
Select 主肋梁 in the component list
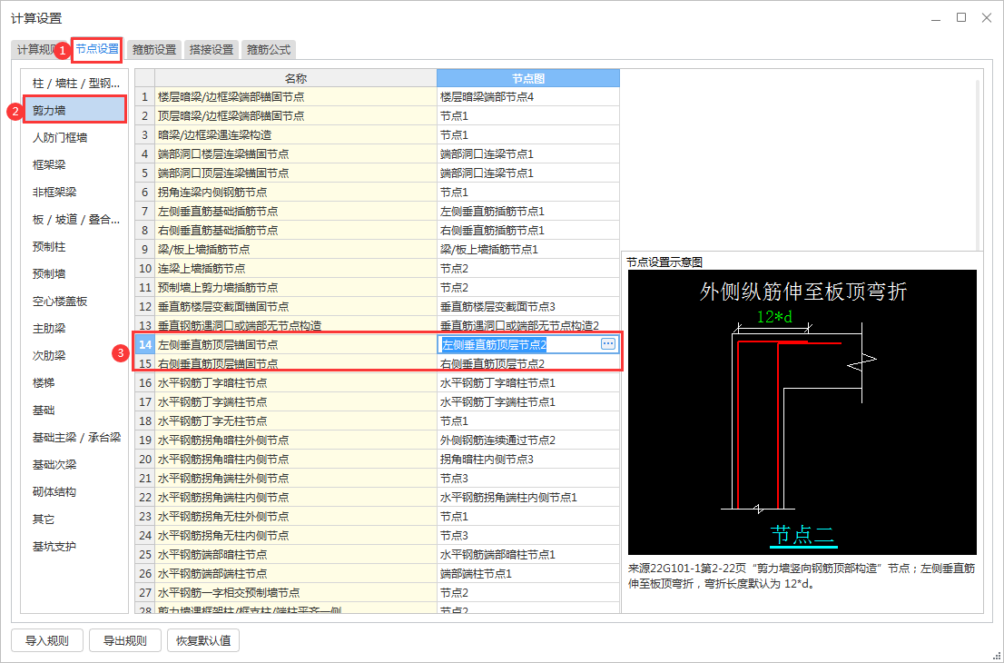tap(75, 328)
